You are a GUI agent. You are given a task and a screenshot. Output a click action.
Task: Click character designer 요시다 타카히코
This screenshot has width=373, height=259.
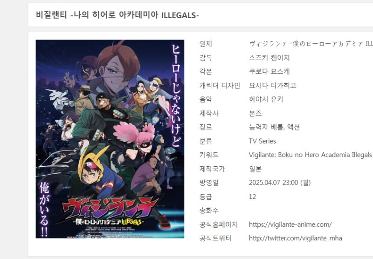tap(272, 86)
